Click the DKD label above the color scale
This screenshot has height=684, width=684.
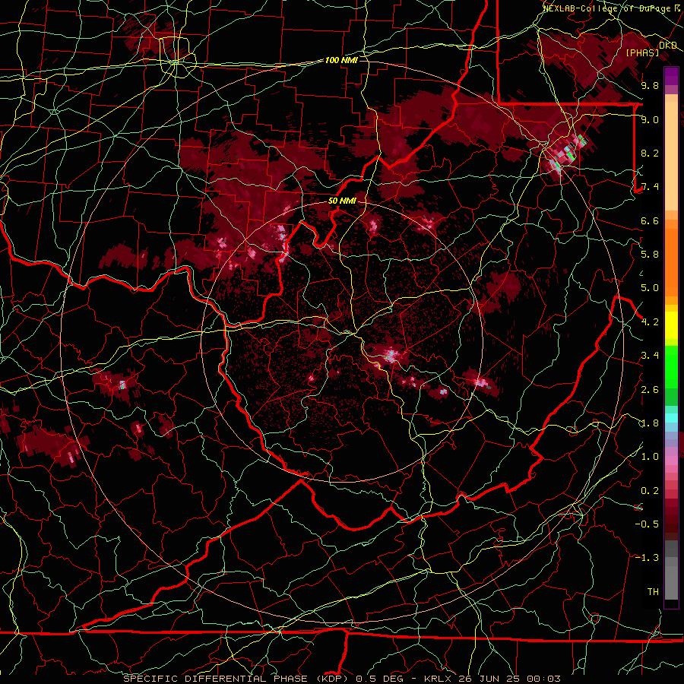pos(668,46)
